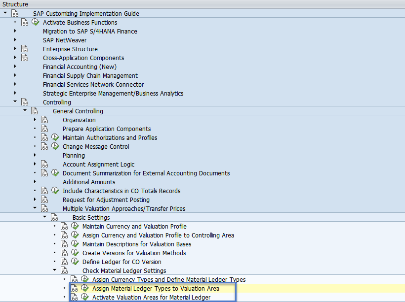This screenshot has height=302, width=405.
Task: Expand Financial Supply Chain Management node
Action: click(x=15, y=75)
